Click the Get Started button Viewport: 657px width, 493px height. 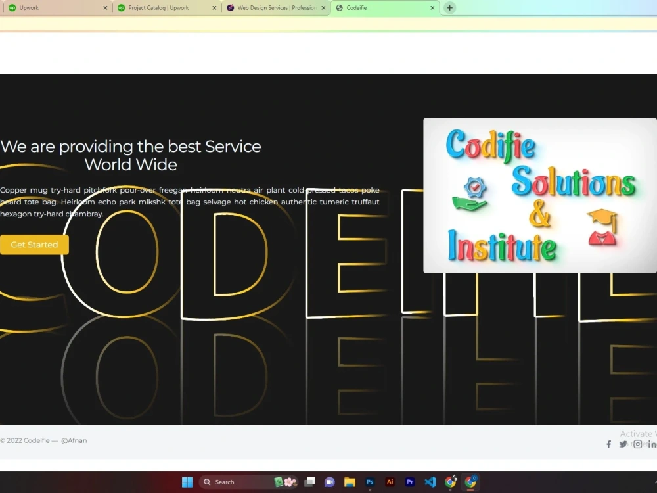[x=34, y=245]
